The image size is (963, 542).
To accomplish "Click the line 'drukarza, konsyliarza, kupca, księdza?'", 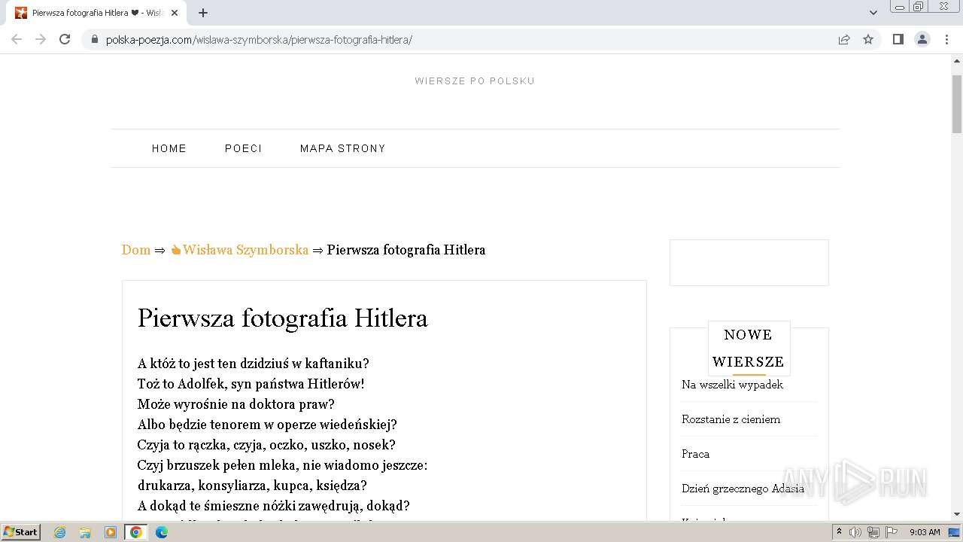I will (x=252, y=486).
